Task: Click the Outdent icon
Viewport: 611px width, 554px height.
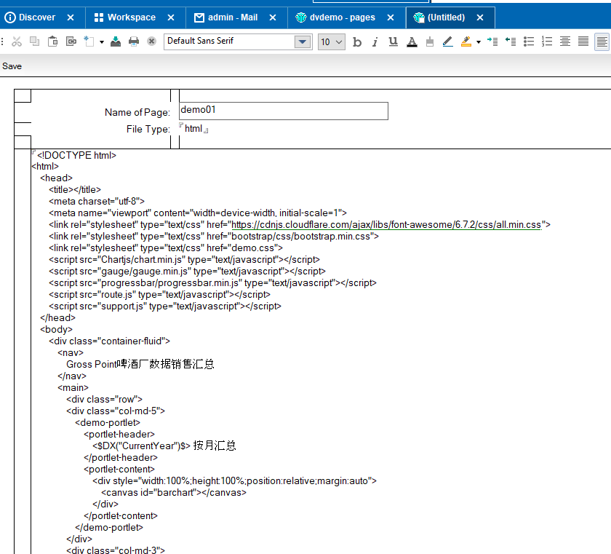Action: point(511,41)
